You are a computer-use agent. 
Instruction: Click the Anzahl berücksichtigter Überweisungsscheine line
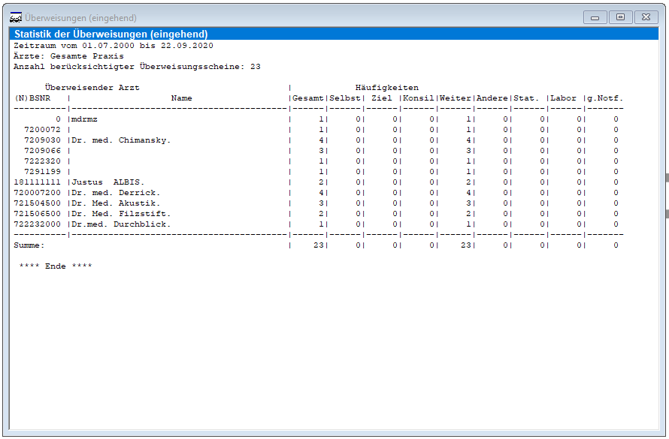click(137, 67)
